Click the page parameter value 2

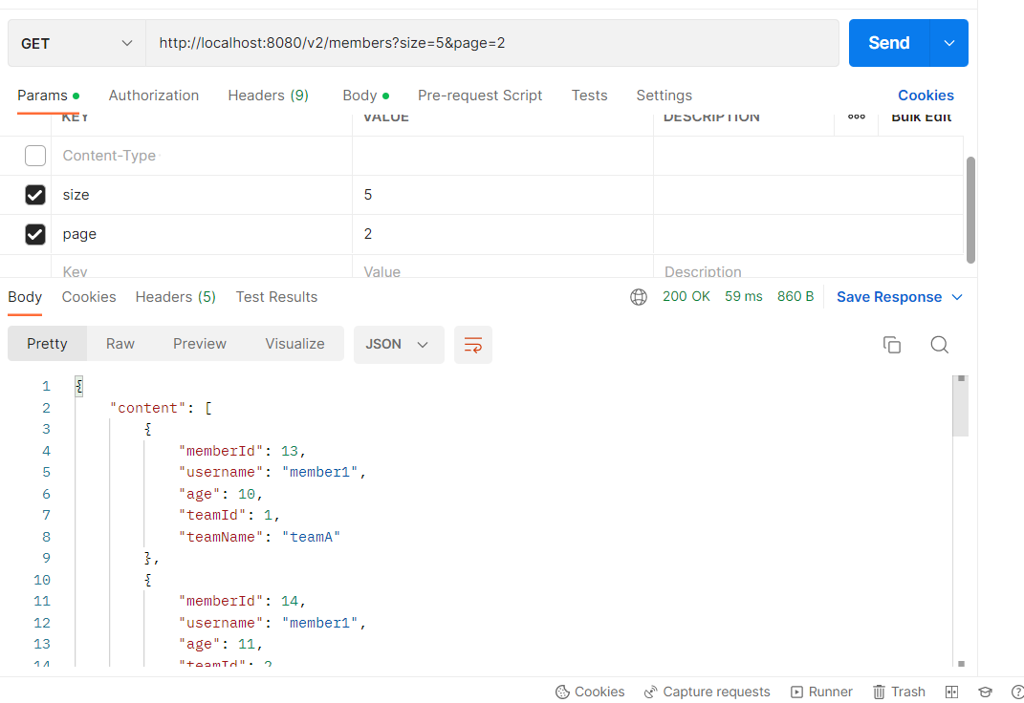tap(502, 234)
